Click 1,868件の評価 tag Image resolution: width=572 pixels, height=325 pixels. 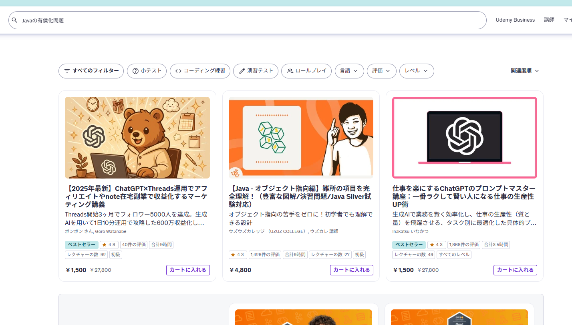[464, 245]
